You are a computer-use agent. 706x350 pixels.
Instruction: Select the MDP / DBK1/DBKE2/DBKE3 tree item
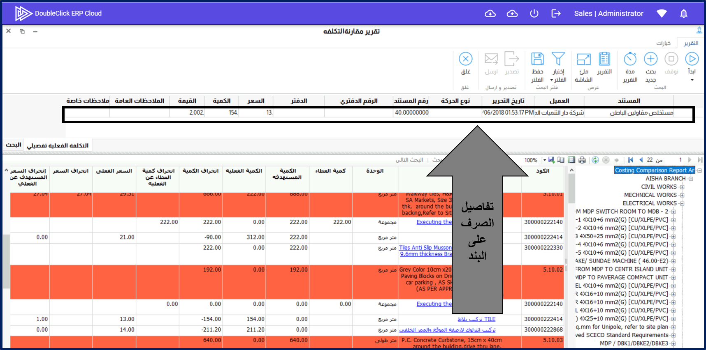tap(634, 343)
